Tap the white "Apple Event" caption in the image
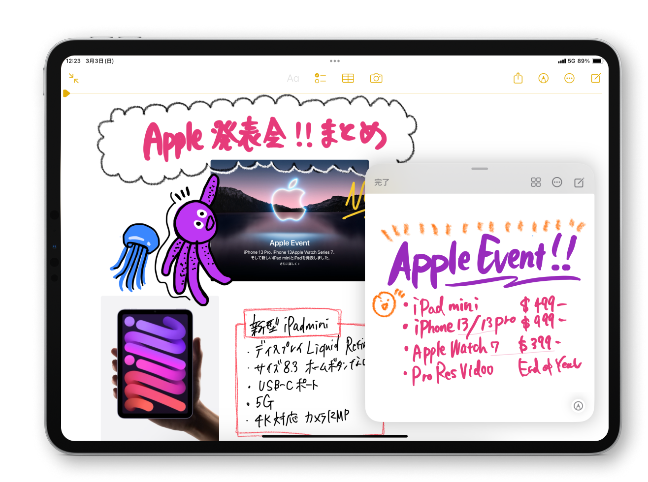The width and height of the screenshot is (648, 482). (290, 243)
